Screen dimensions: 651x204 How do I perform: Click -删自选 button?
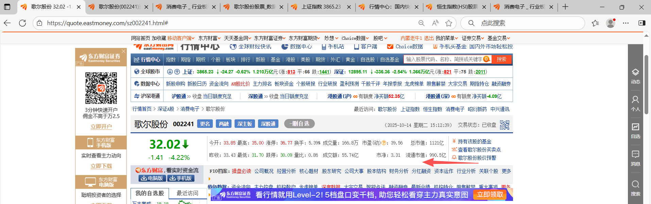299,123
